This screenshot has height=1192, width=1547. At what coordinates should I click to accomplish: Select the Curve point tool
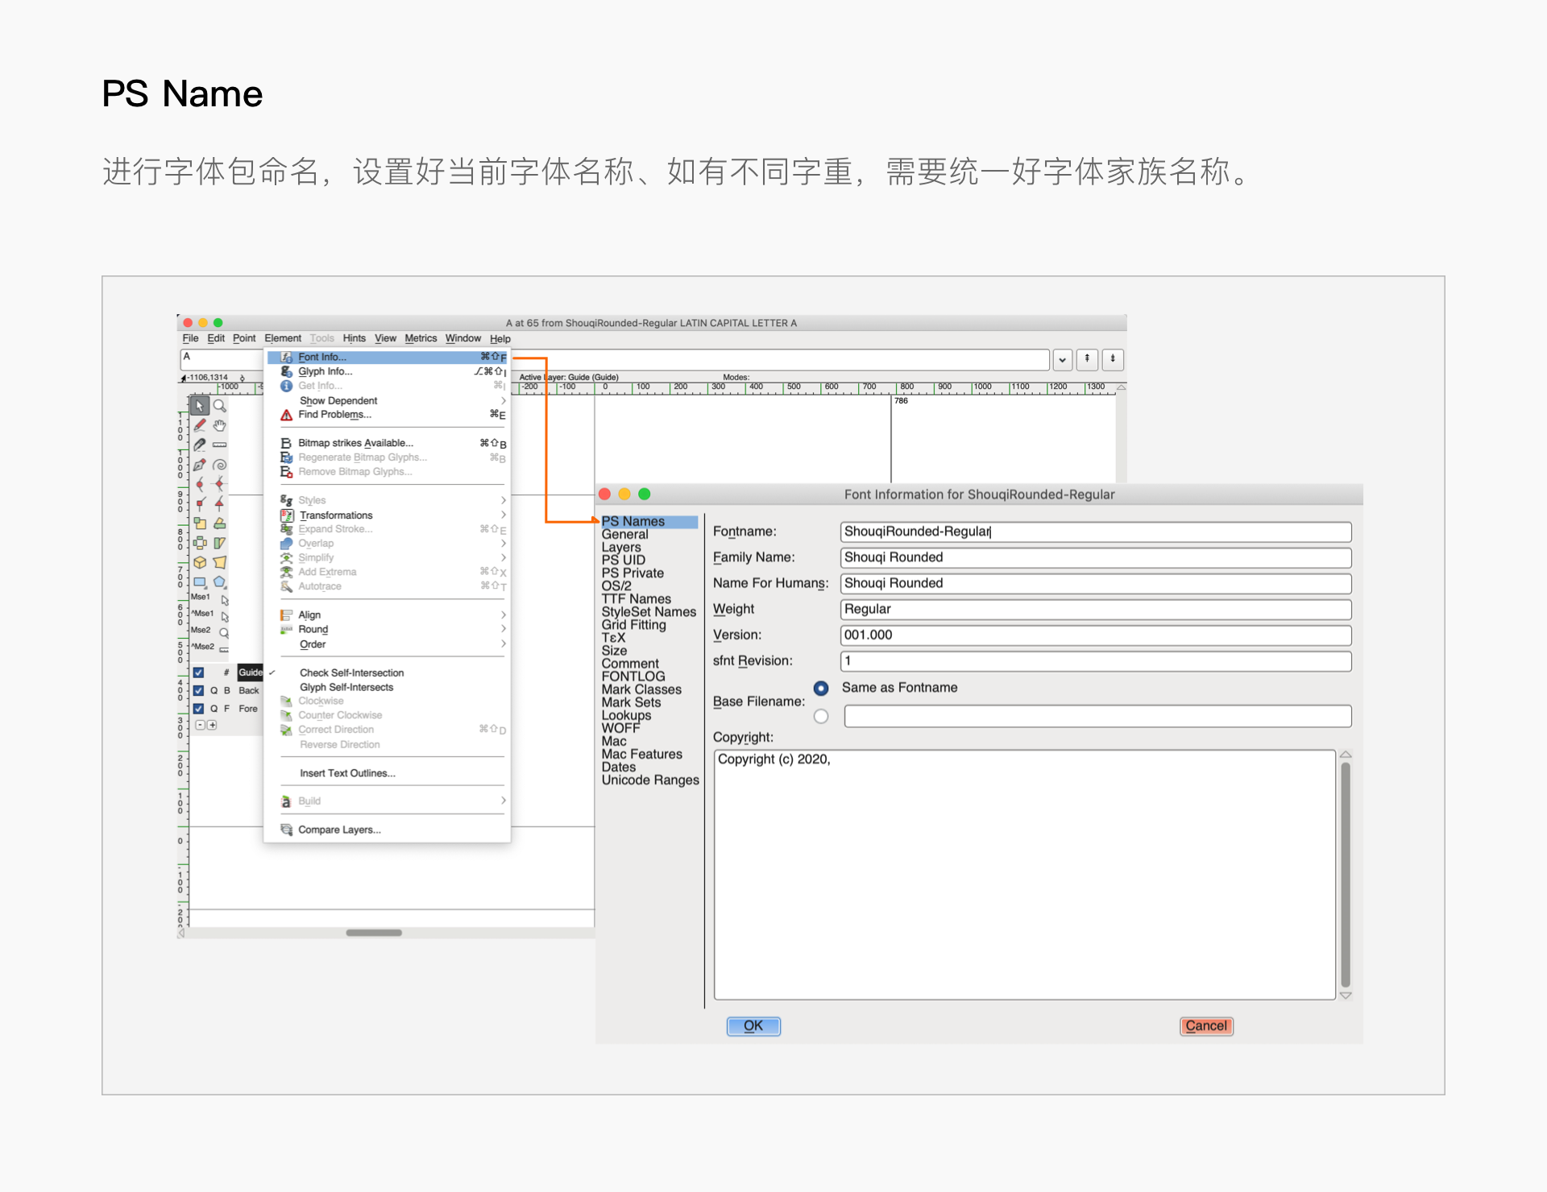point(199,484)
